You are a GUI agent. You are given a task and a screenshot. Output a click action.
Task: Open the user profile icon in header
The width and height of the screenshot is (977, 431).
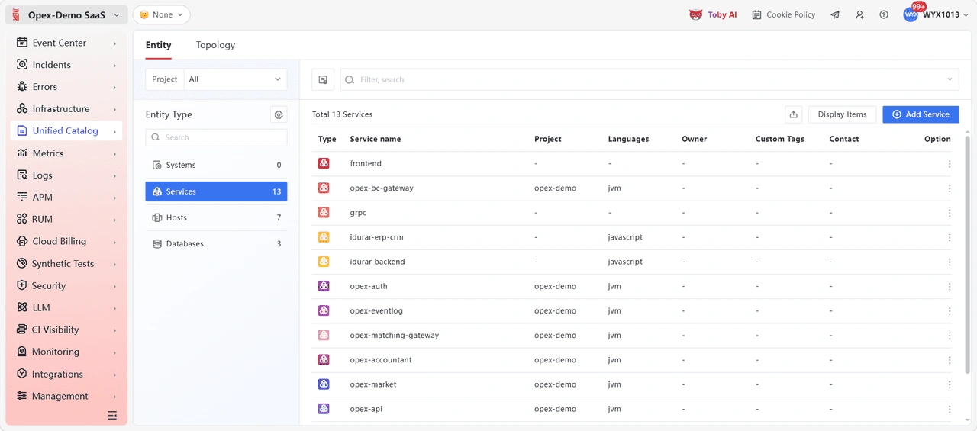pyautogui.click(x=859, y=14)
